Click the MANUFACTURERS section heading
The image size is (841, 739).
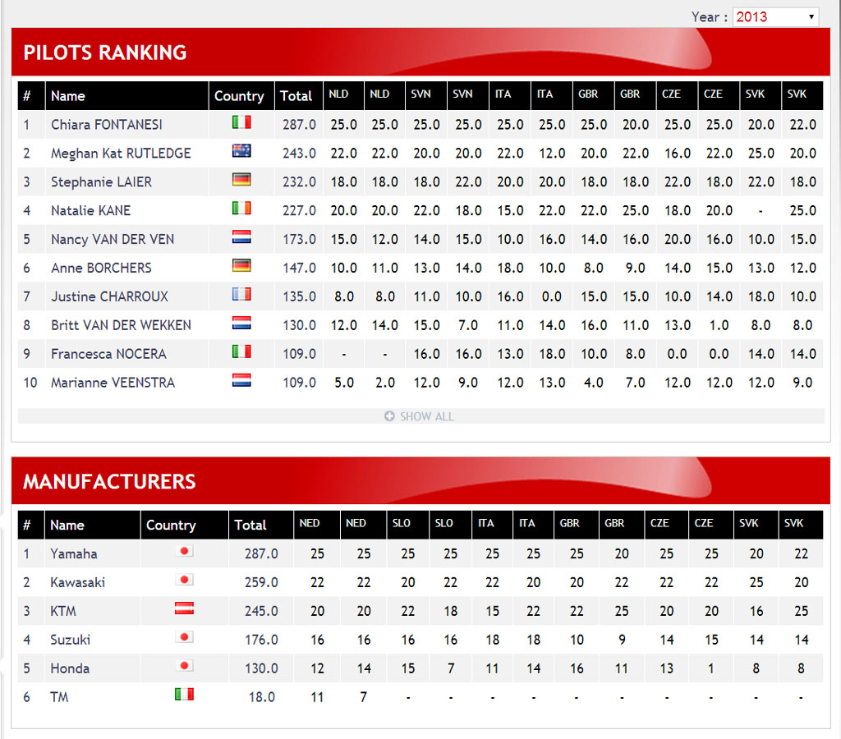(109, 482)
